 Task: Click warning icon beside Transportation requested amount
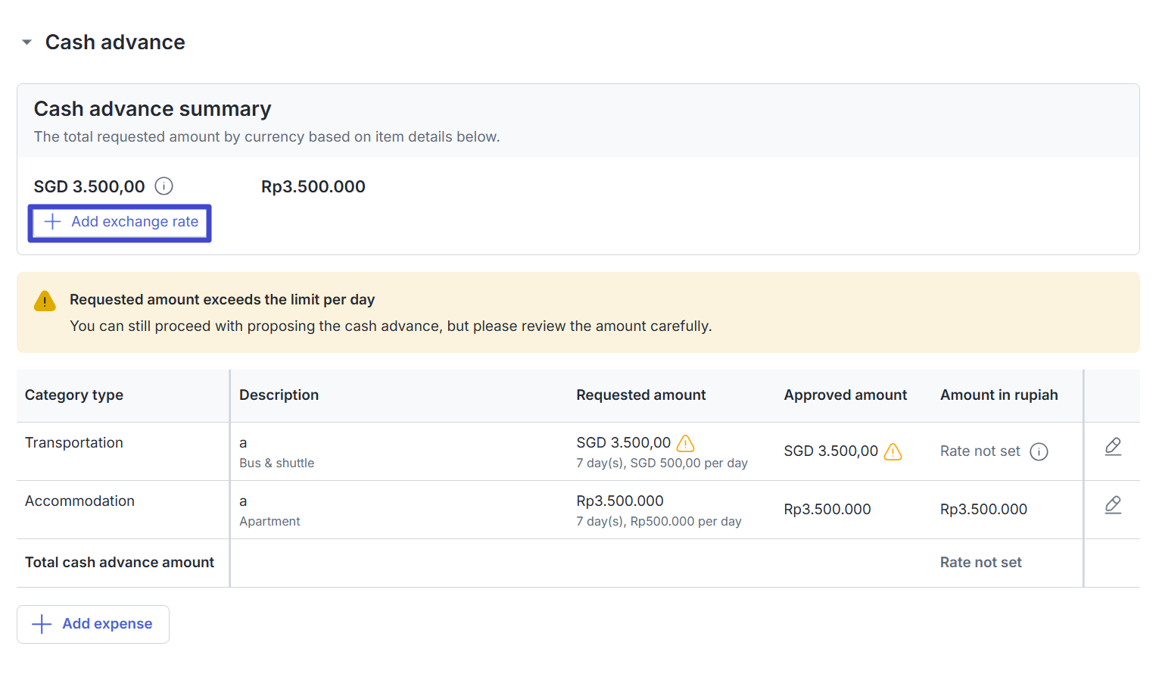685,444
